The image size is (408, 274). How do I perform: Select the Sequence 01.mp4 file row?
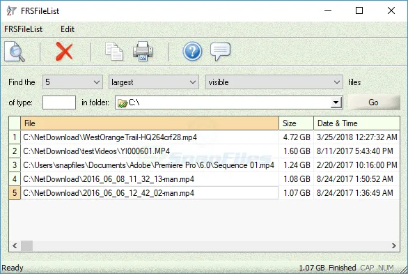(x=150, y=165)
